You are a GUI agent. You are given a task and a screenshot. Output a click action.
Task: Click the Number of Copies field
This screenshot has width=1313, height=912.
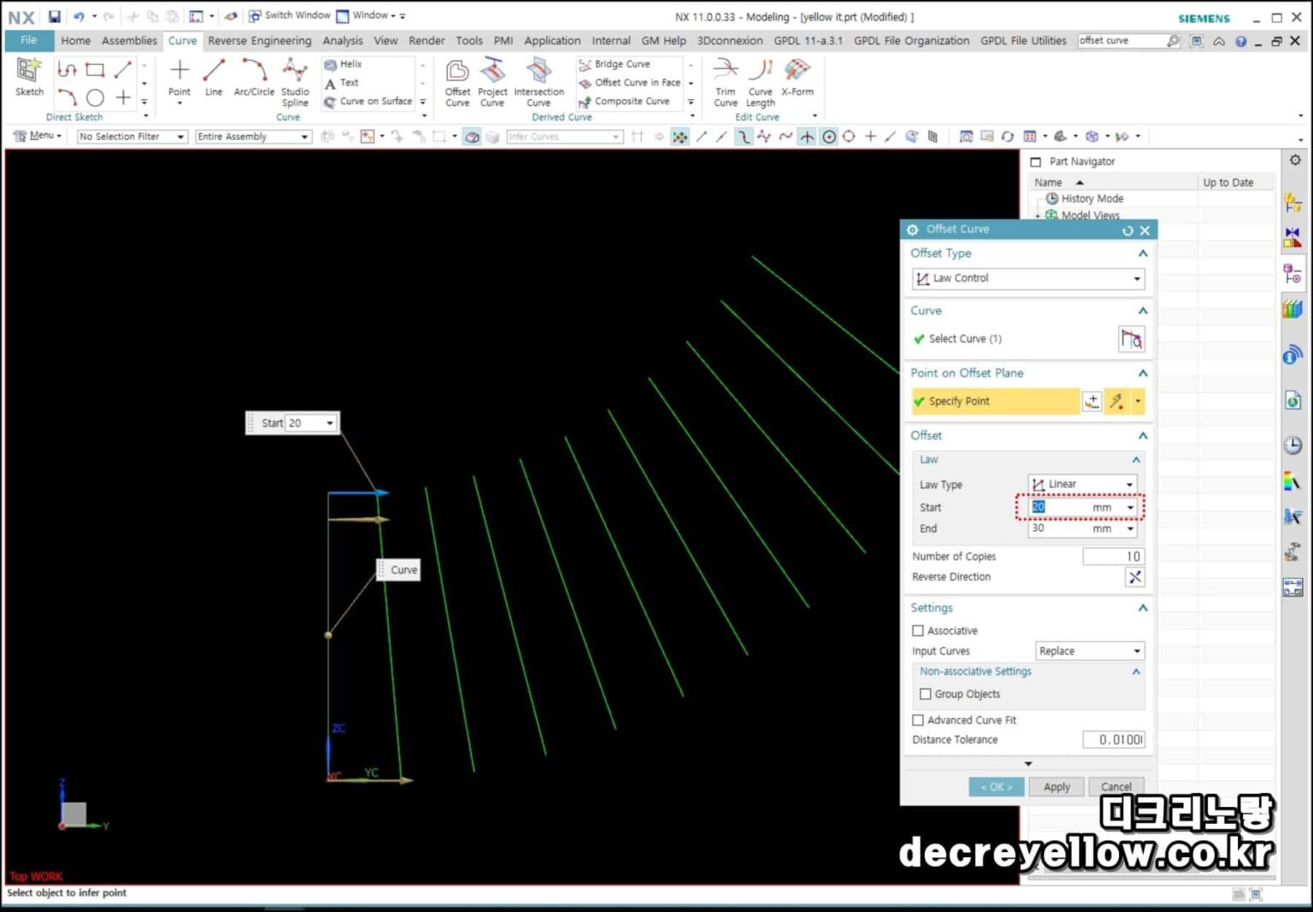tap(1113, 556)
